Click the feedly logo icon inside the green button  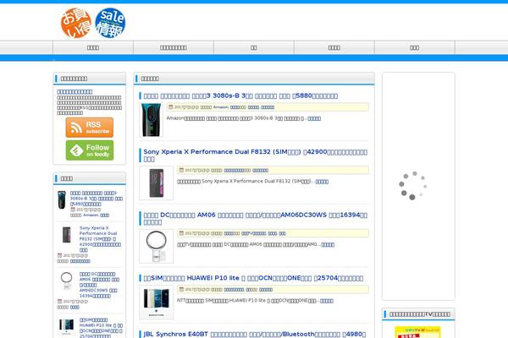point(77,150)
